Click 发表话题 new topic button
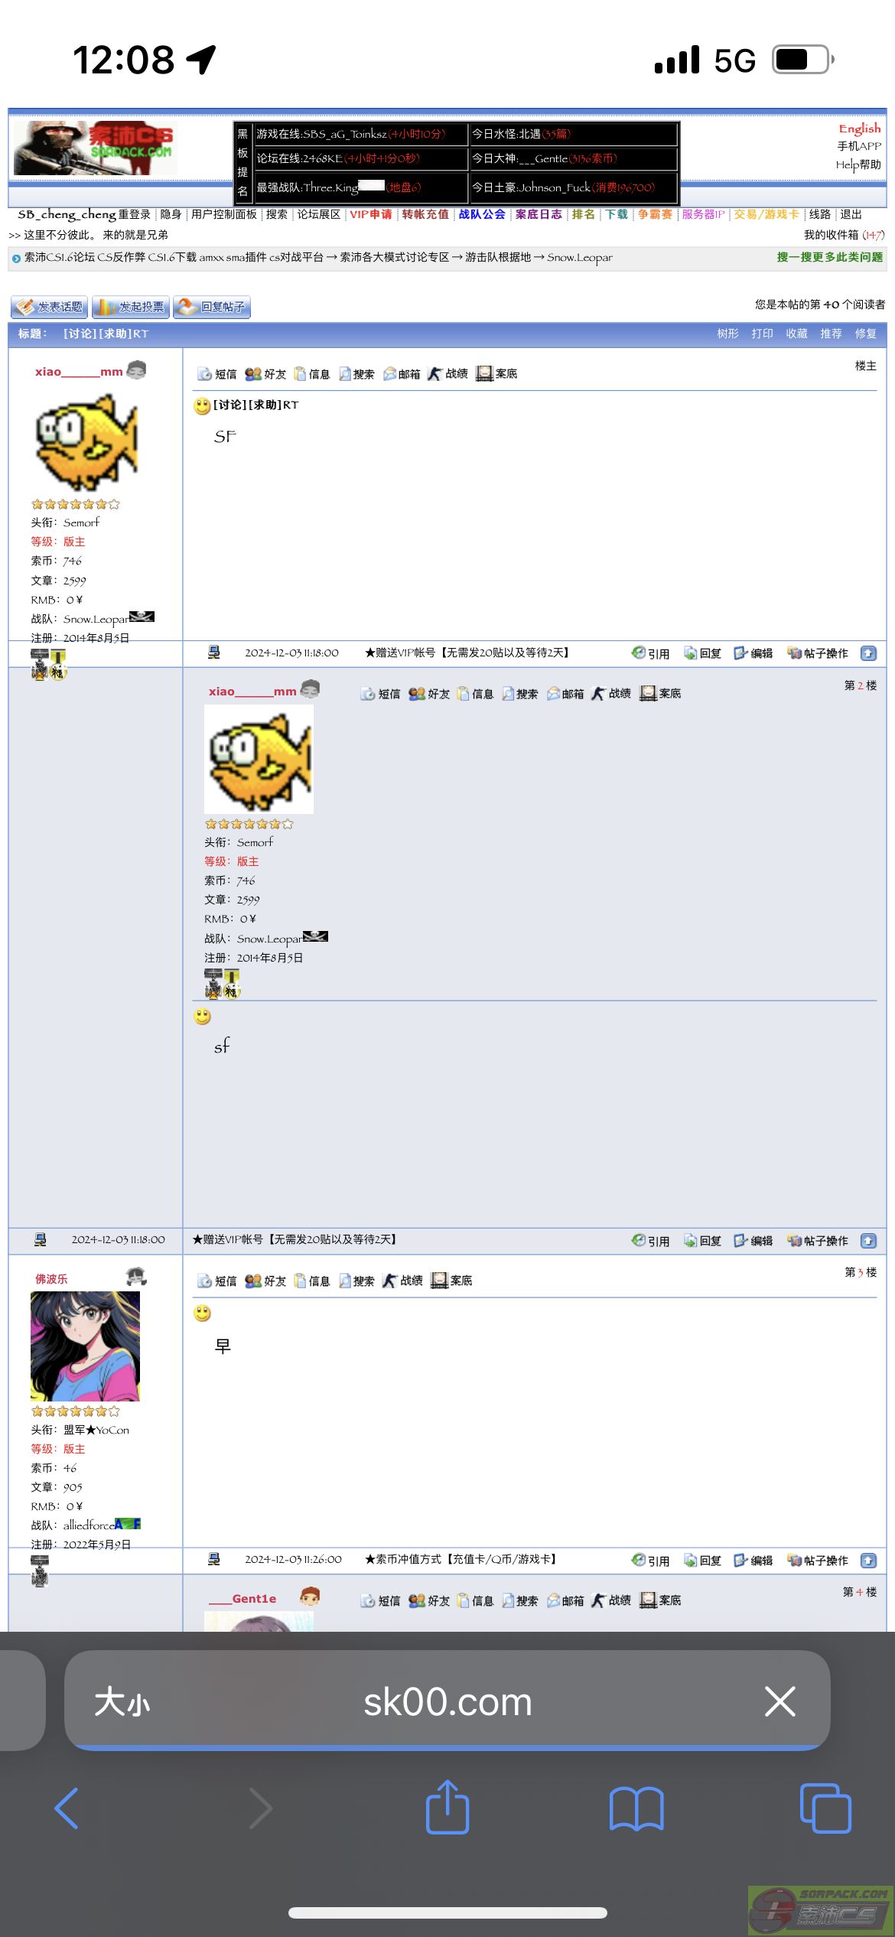This screenshot has width=895, height=1937. click(49, 307)
